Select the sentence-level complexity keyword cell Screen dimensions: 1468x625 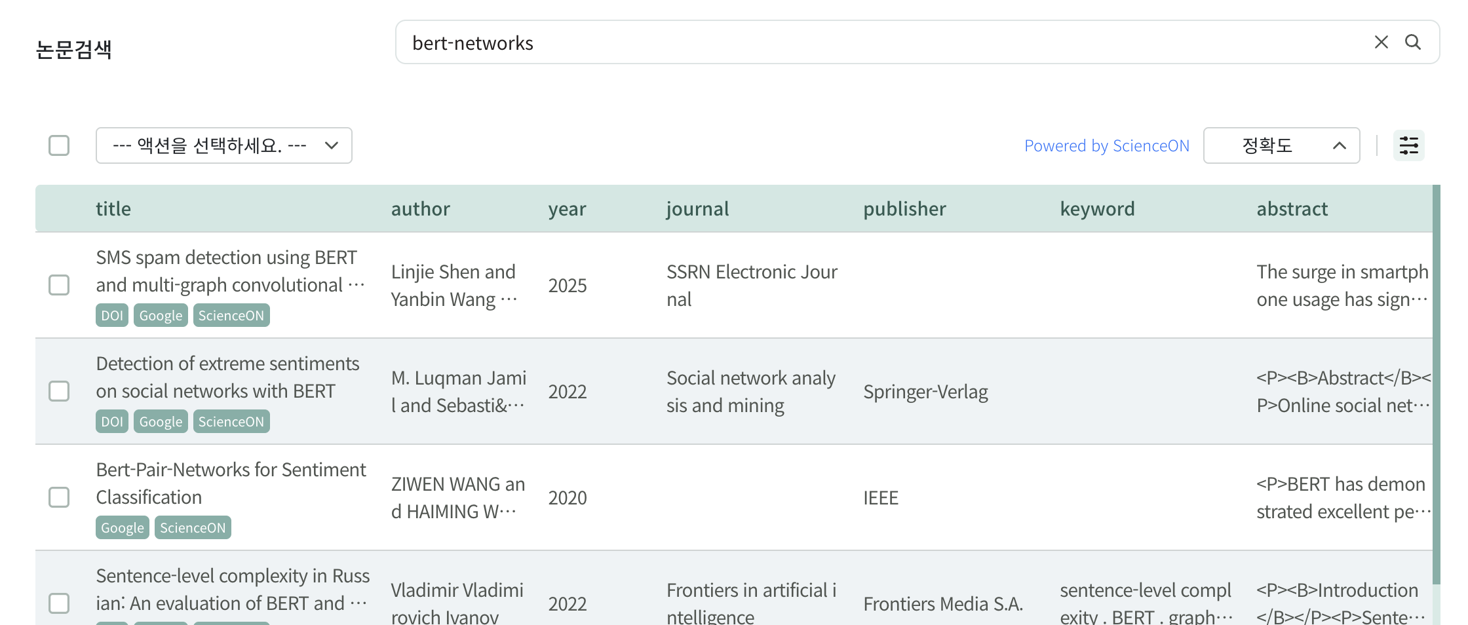click(1146, 604)
